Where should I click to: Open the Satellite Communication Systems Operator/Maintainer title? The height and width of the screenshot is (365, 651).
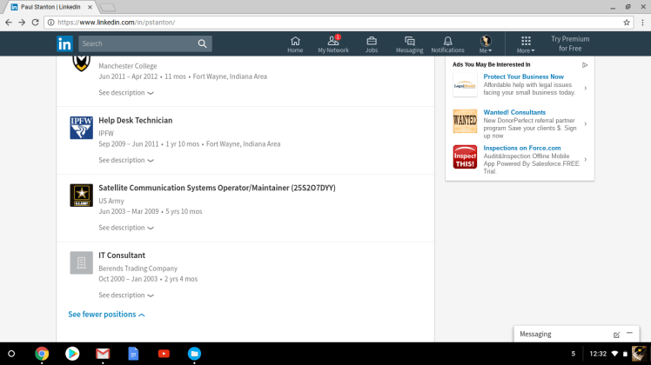pos(217,188)
